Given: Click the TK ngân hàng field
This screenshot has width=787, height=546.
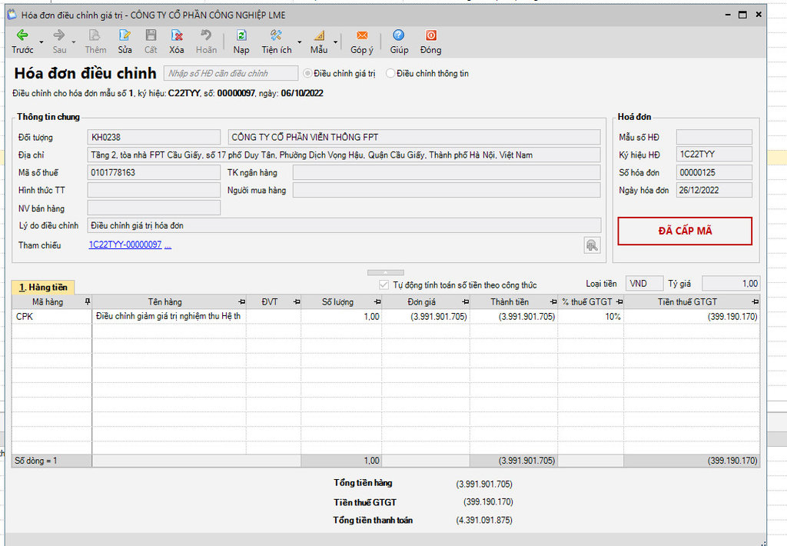Looking at the screenshot, I should tap(447, 172).
